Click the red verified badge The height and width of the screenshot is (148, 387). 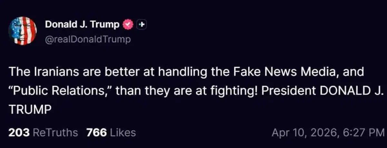[129, 24]
